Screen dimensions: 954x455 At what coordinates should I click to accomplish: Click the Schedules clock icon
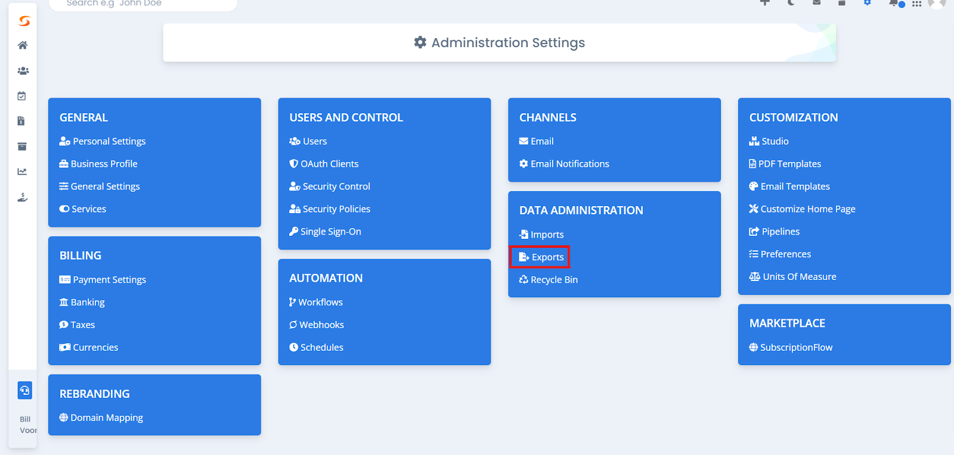click(293, 347)
